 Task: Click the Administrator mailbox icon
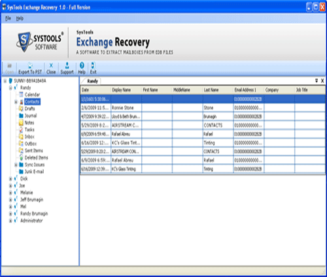click(x=16, y=220)
